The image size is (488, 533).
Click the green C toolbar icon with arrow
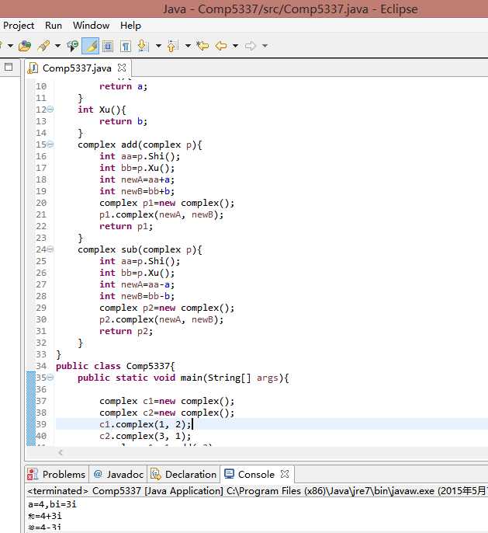pyautogui.click(x=72, y=46)
